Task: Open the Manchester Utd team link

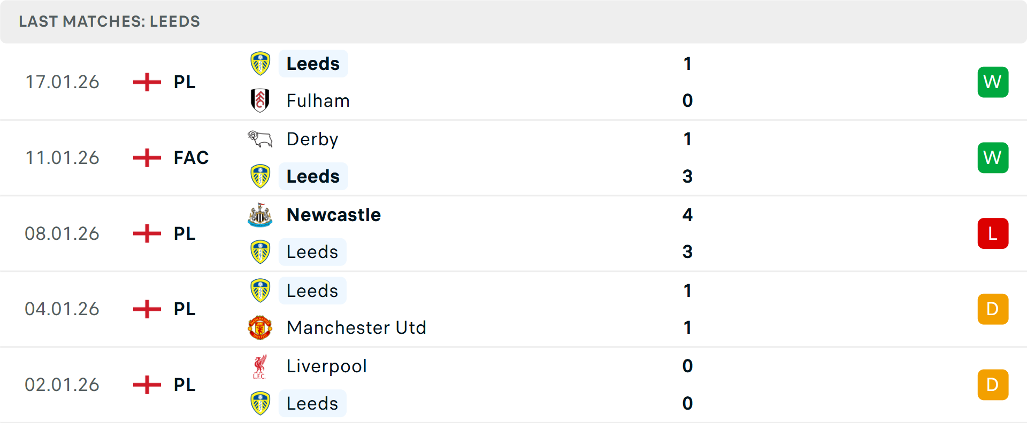Action: pyautogui.click(x=356, y=327)
